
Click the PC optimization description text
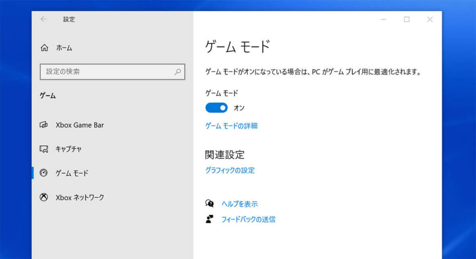click(x=313, y=72)
